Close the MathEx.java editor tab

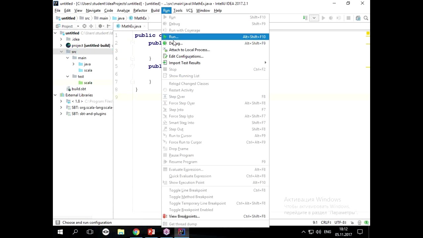pos(145,26)
